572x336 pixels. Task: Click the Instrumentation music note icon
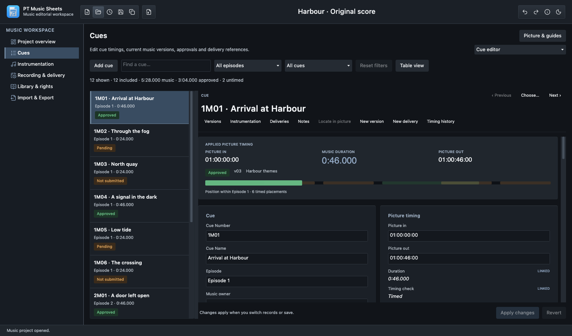pyautogui.click(x=13, y=64)
